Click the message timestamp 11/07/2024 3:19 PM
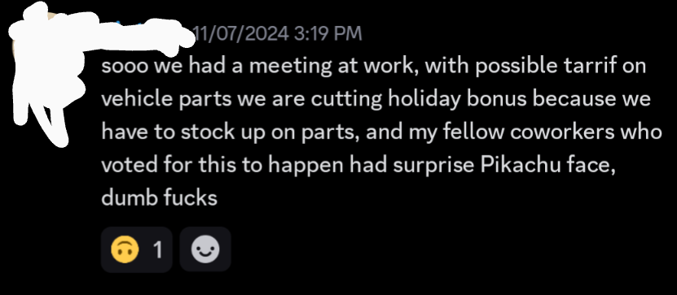Viewport: 677px width, 295px height. pyautogui.click(x=277, y=33)
